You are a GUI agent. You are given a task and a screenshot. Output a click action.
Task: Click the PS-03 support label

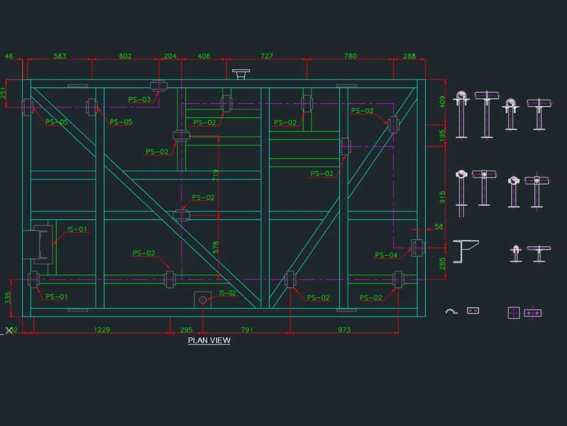139,99
